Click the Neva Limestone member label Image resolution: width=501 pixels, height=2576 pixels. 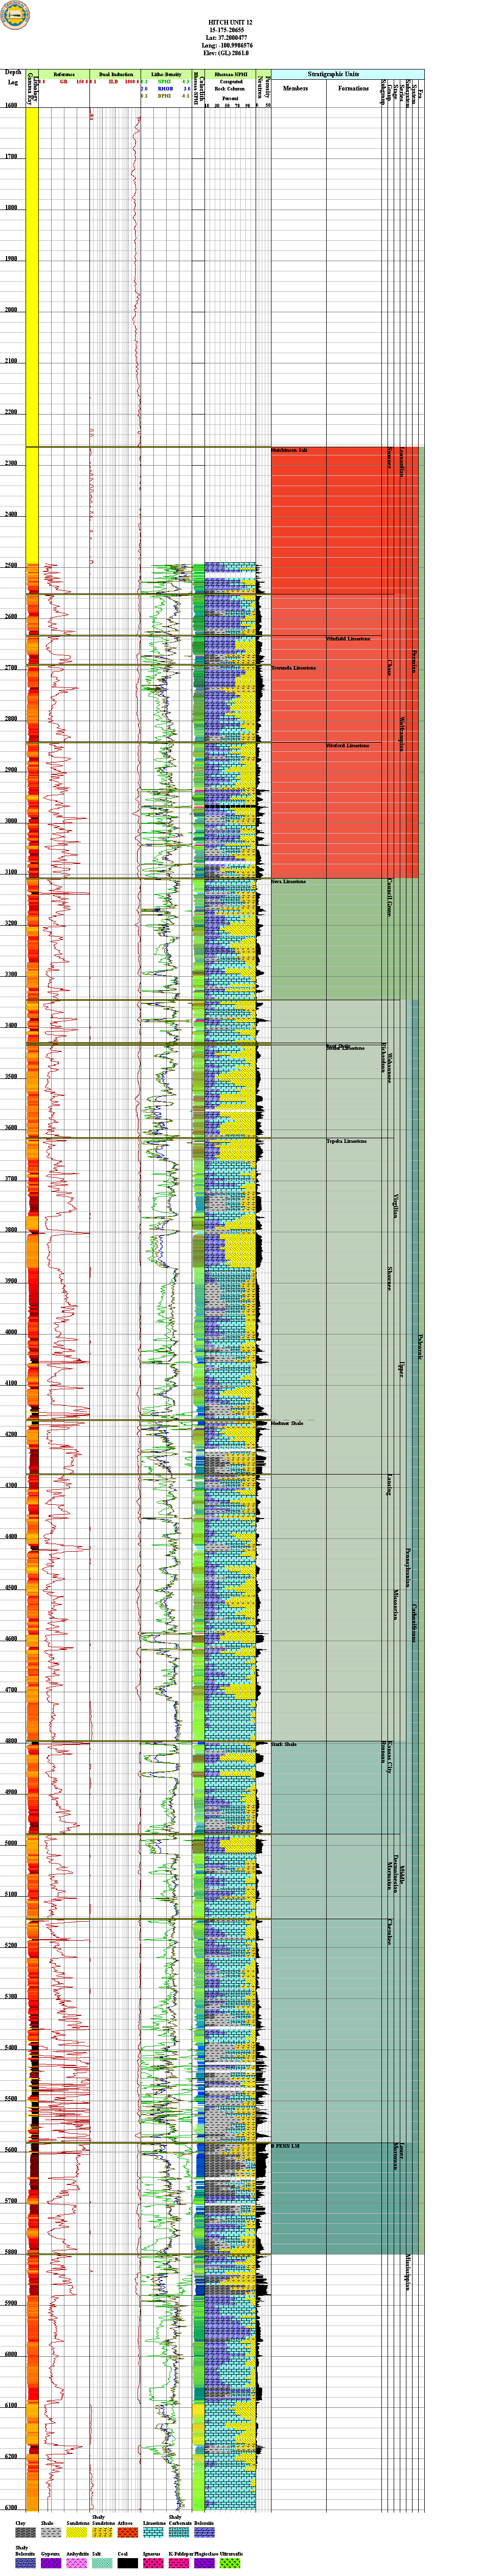click(289, 882)
